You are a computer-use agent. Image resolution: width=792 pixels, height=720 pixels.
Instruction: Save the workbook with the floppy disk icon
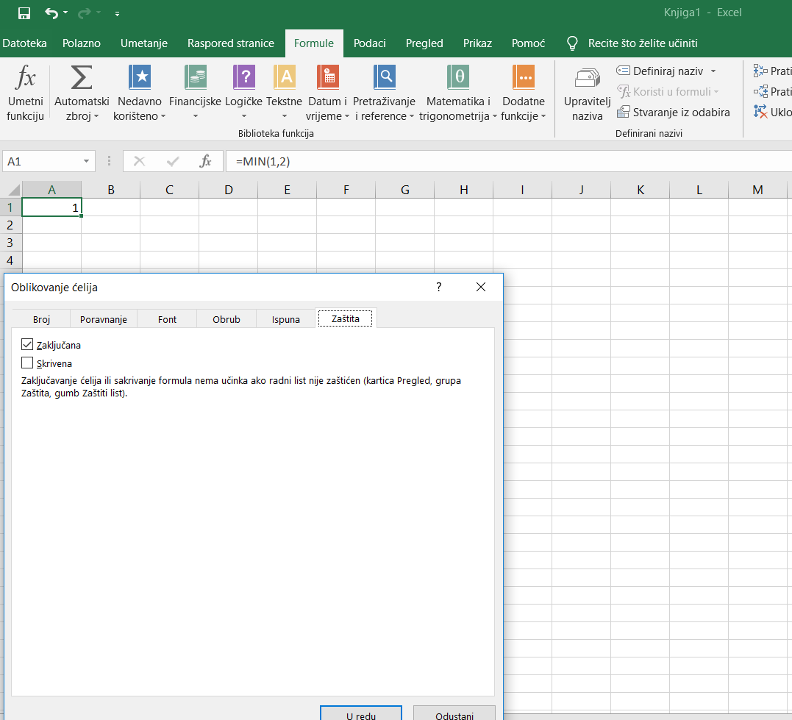coord(24,13)
